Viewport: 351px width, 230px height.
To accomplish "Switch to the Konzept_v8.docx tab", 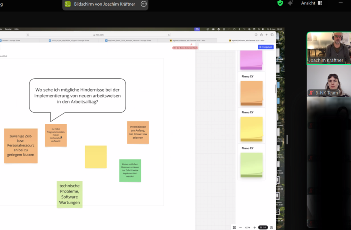I will pyautogui.click(x=128, y=40).
